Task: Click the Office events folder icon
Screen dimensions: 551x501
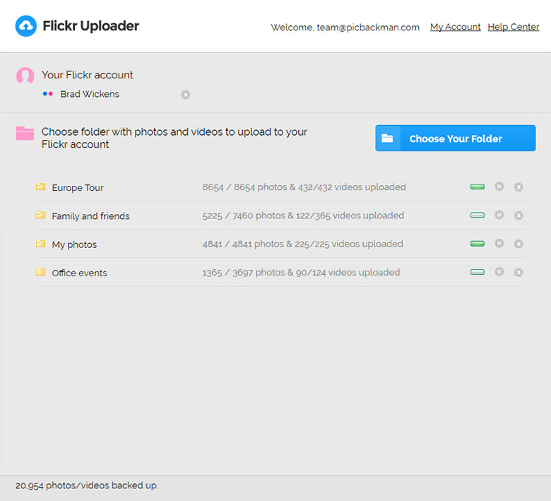Action: click(x=41, y=272)
